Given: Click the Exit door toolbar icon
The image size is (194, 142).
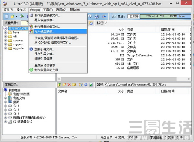Looking at the screenshot, I should [x=104, y=16].
